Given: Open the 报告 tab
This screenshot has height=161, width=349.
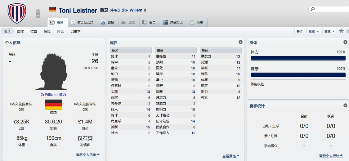Looking at the screenshot, I should (150, 23).
